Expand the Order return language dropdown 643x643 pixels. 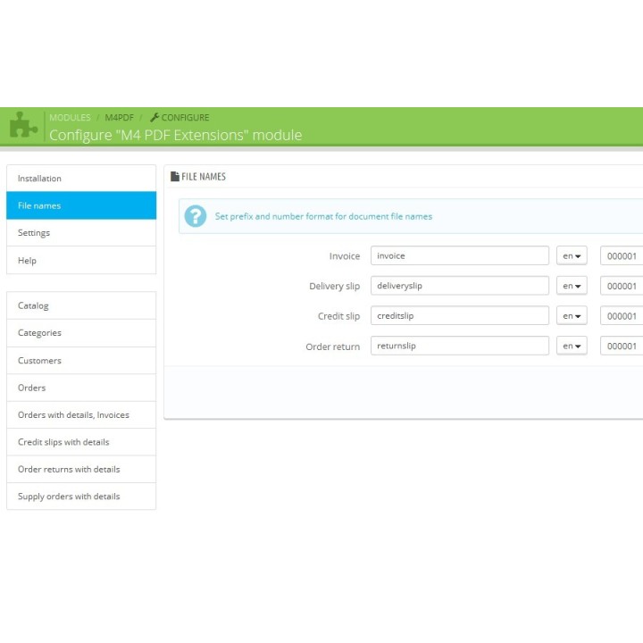pyautogui.click(x=572, y=346)
